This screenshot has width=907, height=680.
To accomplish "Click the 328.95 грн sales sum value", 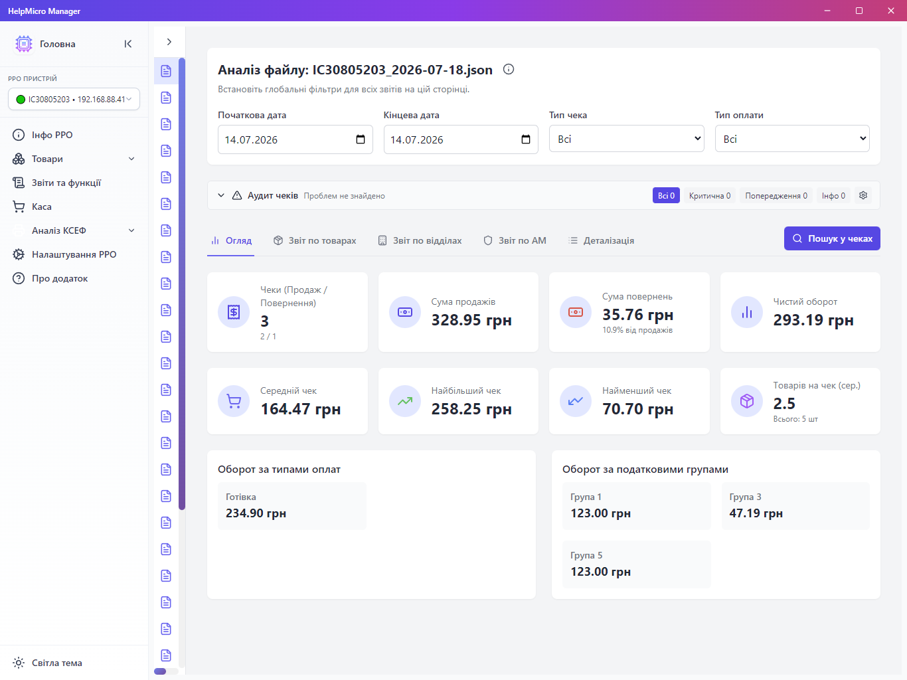I will 471,320.
